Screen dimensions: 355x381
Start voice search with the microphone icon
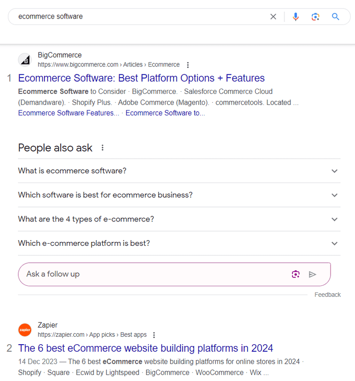pyautogui.click(x=296, y=16)
